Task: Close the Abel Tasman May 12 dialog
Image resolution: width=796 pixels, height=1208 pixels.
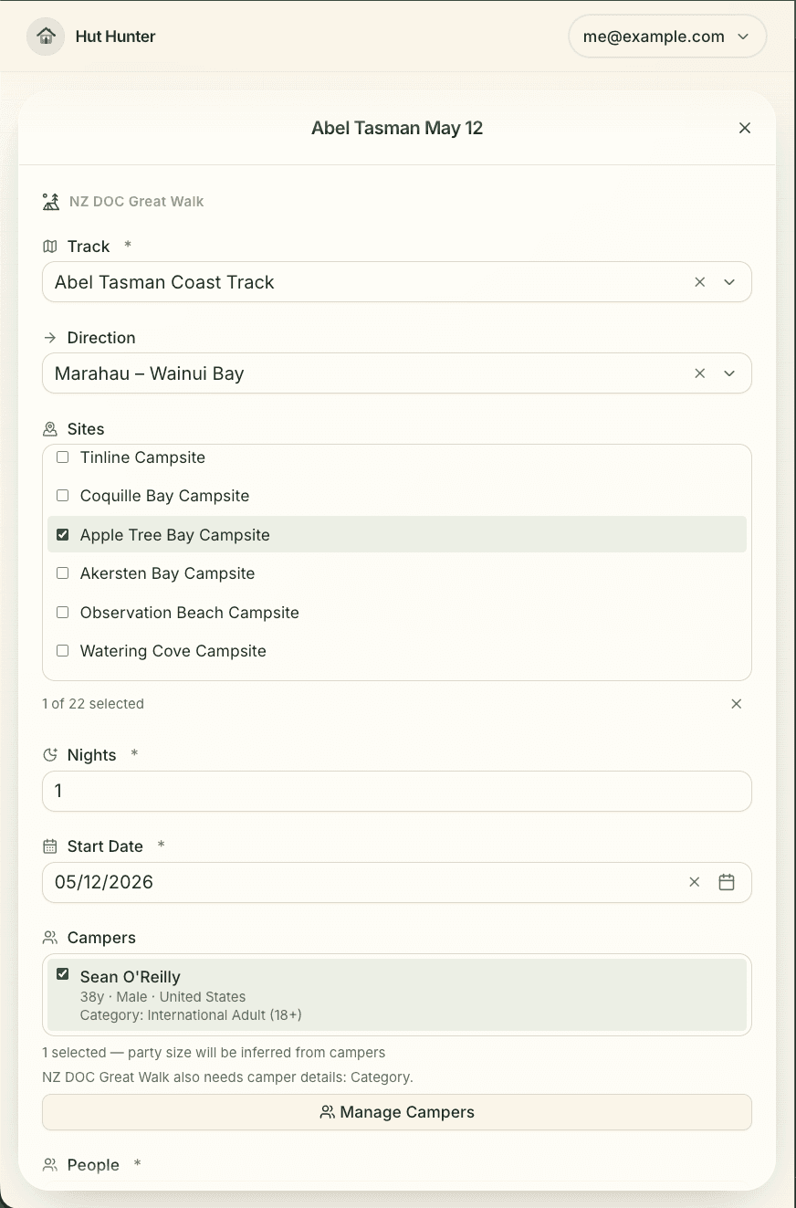Action: click(x=745, y=128)
